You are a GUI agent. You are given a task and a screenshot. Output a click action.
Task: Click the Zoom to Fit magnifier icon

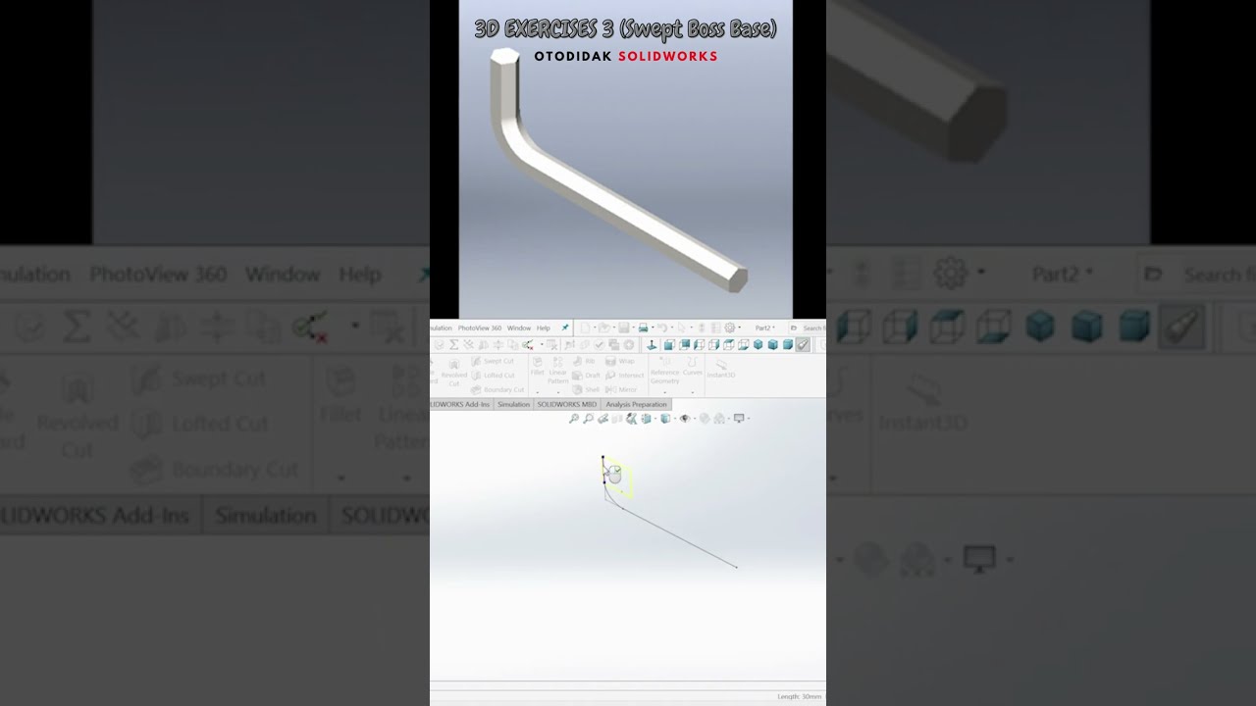574,419
